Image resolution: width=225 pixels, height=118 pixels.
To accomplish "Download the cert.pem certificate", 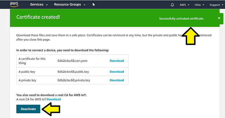I will coord(117,61).
